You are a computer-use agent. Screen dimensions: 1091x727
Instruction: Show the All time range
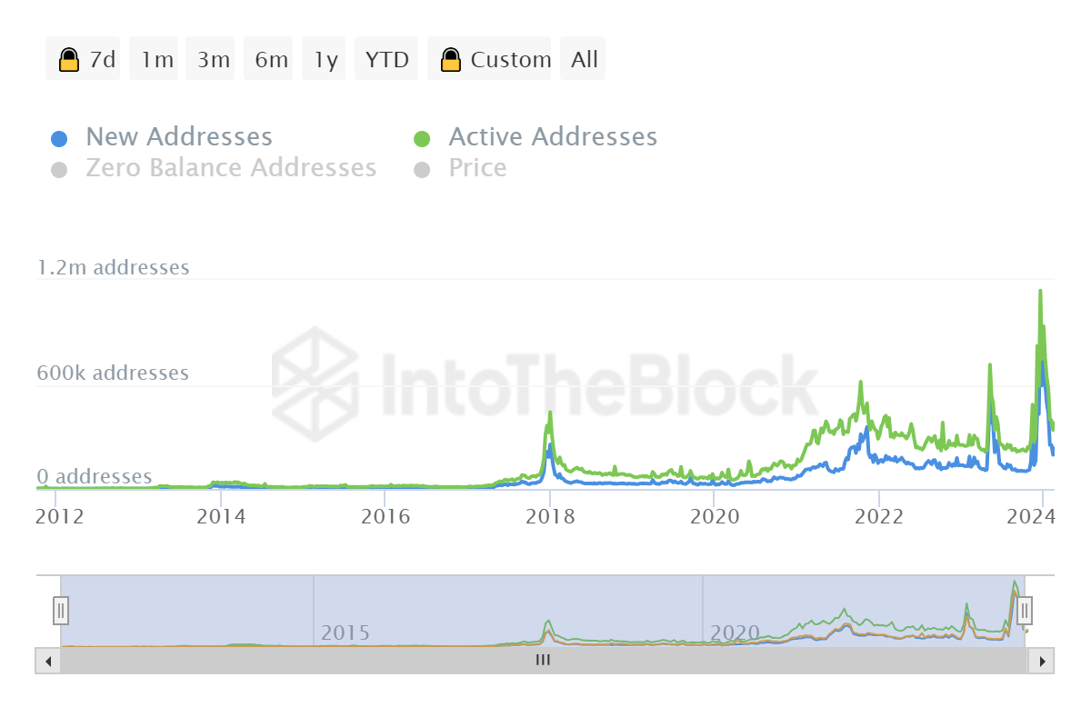coord(584,60)
